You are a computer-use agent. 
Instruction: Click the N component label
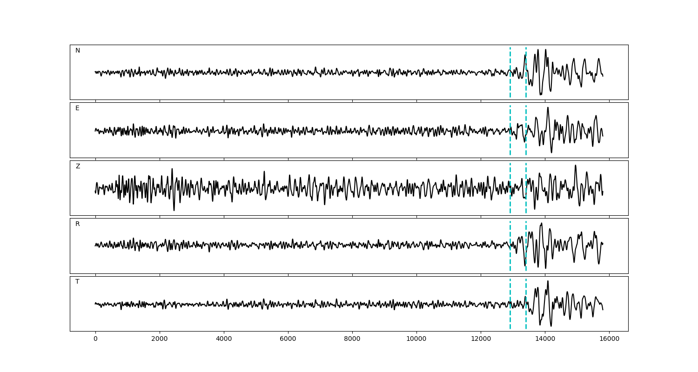[78, 51]
